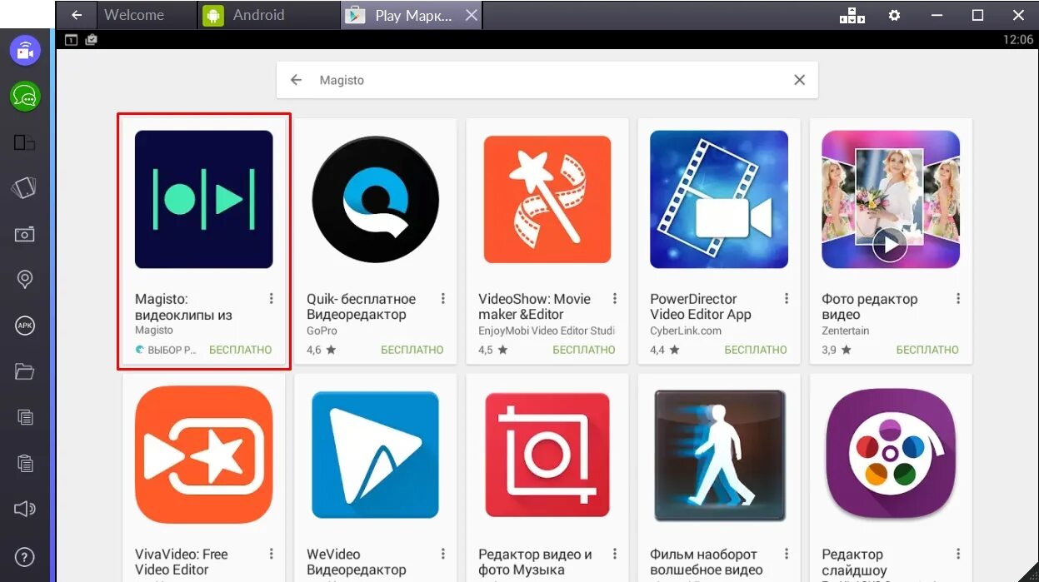Open the three-dot menu for Magisto
Viewport: 1039px width, 582px height.
click(x=271, y=299)
